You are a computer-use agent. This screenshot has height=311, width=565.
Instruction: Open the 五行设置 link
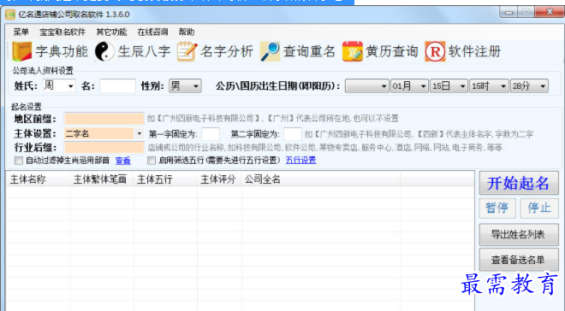300,161
